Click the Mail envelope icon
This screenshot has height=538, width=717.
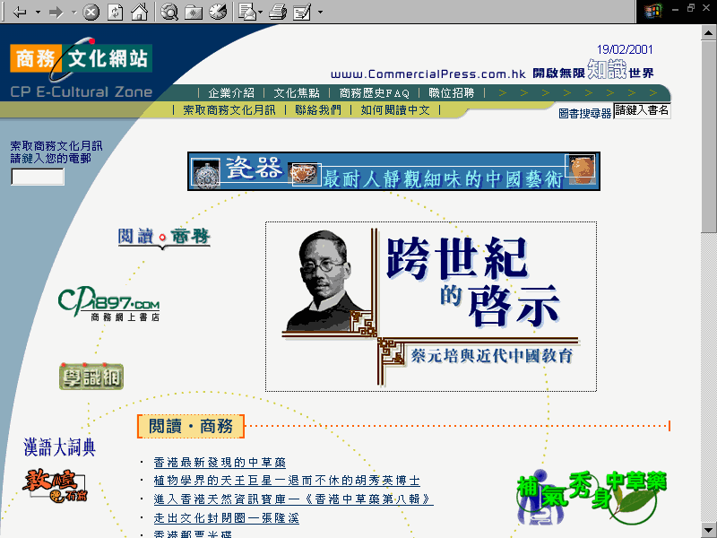247,12
